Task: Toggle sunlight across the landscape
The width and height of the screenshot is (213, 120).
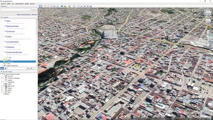Action: [x=65, y=6]
